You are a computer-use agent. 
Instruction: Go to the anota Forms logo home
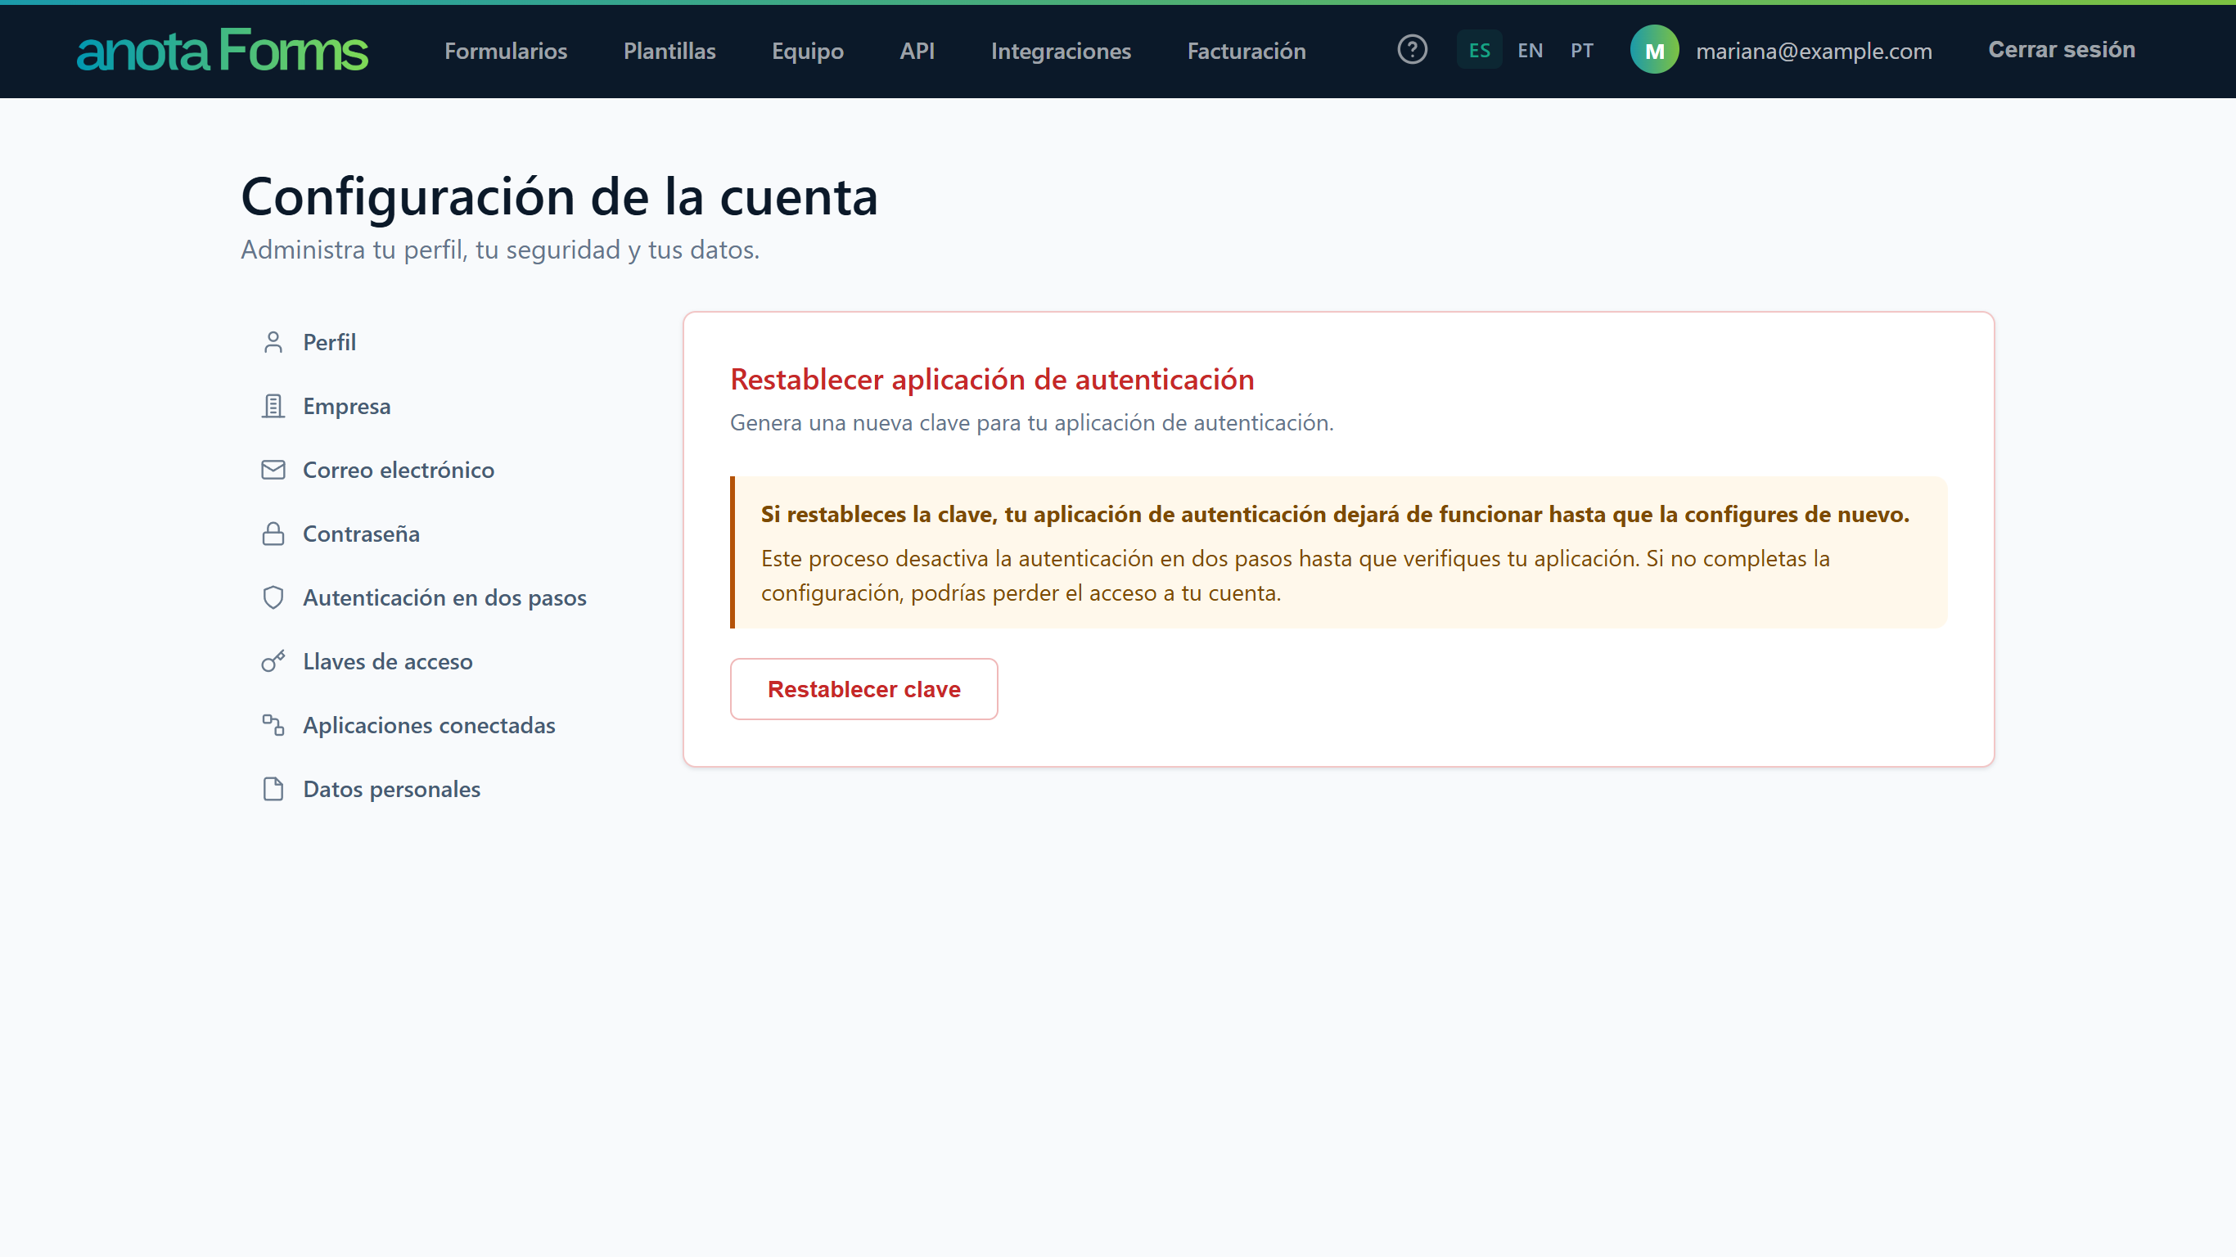point(223,49)
